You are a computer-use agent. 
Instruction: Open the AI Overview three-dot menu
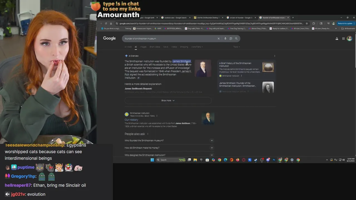coord(275,56)
